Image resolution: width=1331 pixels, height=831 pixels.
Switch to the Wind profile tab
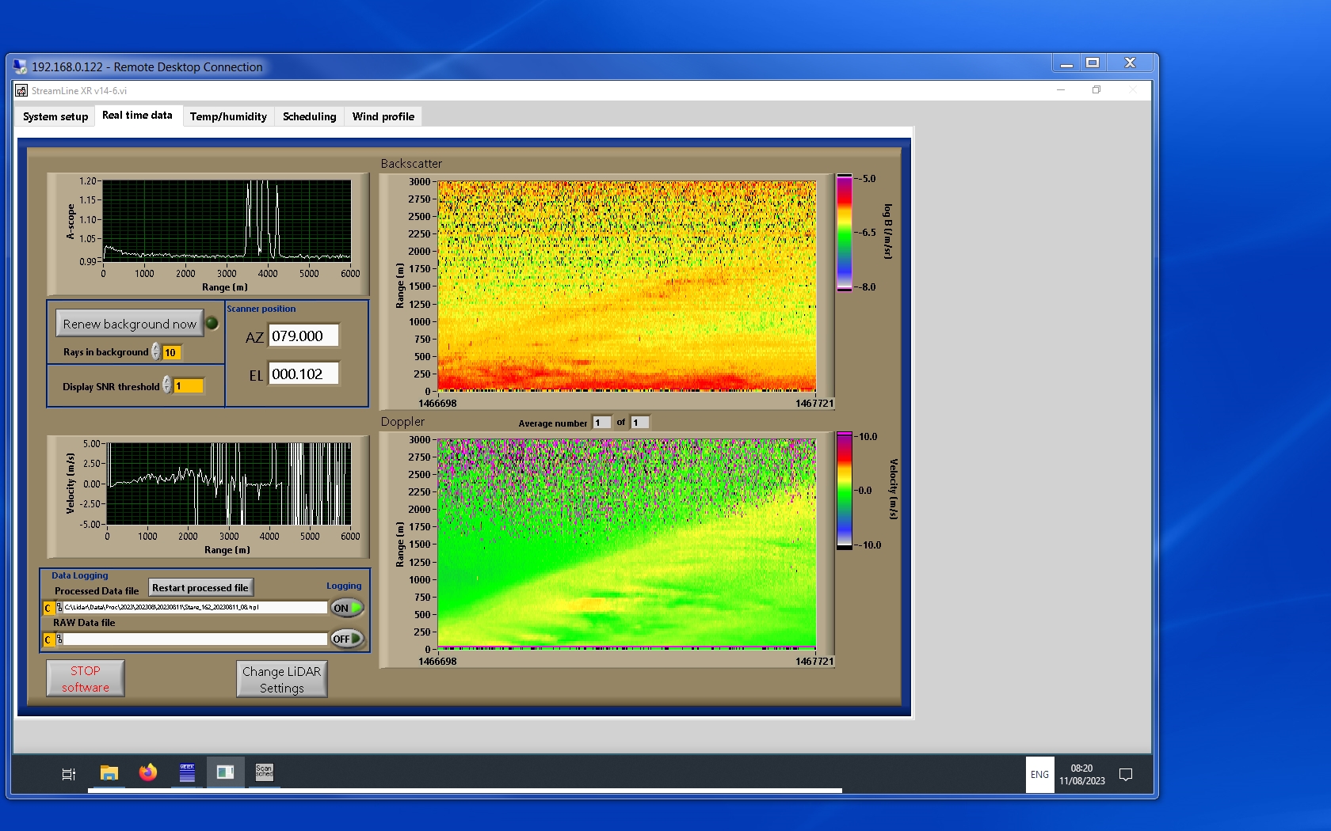[383, 116]
